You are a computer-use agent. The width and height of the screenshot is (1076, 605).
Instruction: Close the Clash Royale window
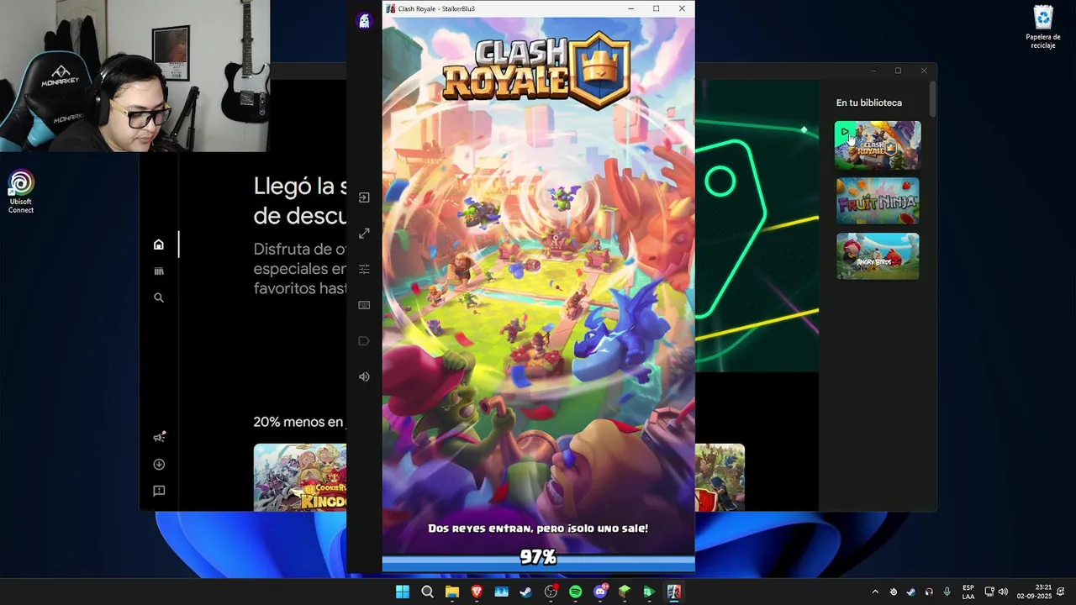point(682,8)
